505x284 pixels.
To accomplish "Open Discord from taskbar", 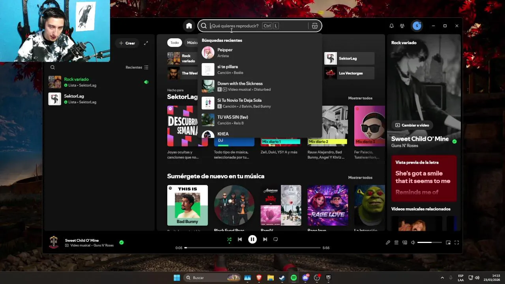I will point(305,278).
